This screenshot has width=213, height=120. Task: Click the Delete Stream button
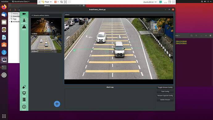165,100
